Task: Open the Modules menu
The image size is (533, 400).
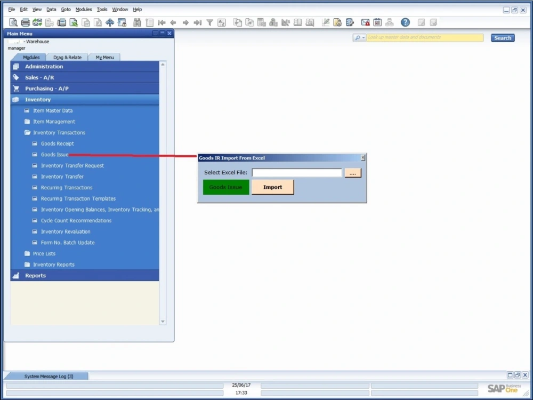Action: click(84, 10)
